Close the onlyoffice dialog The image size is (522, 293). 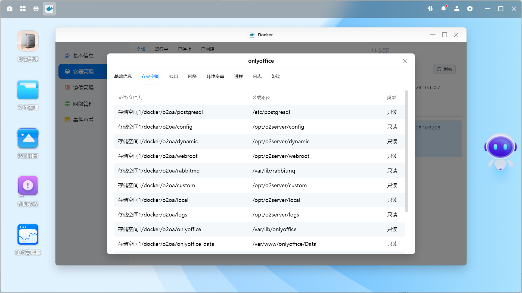pos(405,61)
